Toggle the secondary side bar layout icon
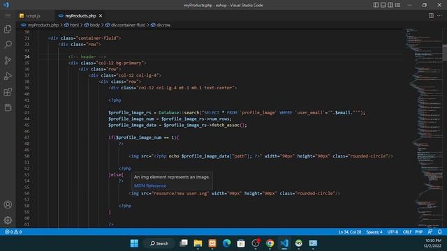This screenshot has height=251, width=447. click(x=390, y=5)
